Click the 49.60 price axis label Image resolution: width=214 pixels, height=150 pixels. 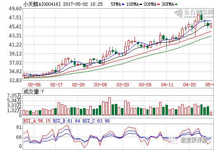pos(15,9)
